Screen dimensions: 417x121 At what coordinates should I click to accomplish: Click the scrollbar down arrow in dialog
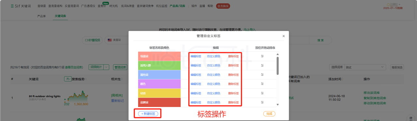pyautogui.click(x=278, y=105)
